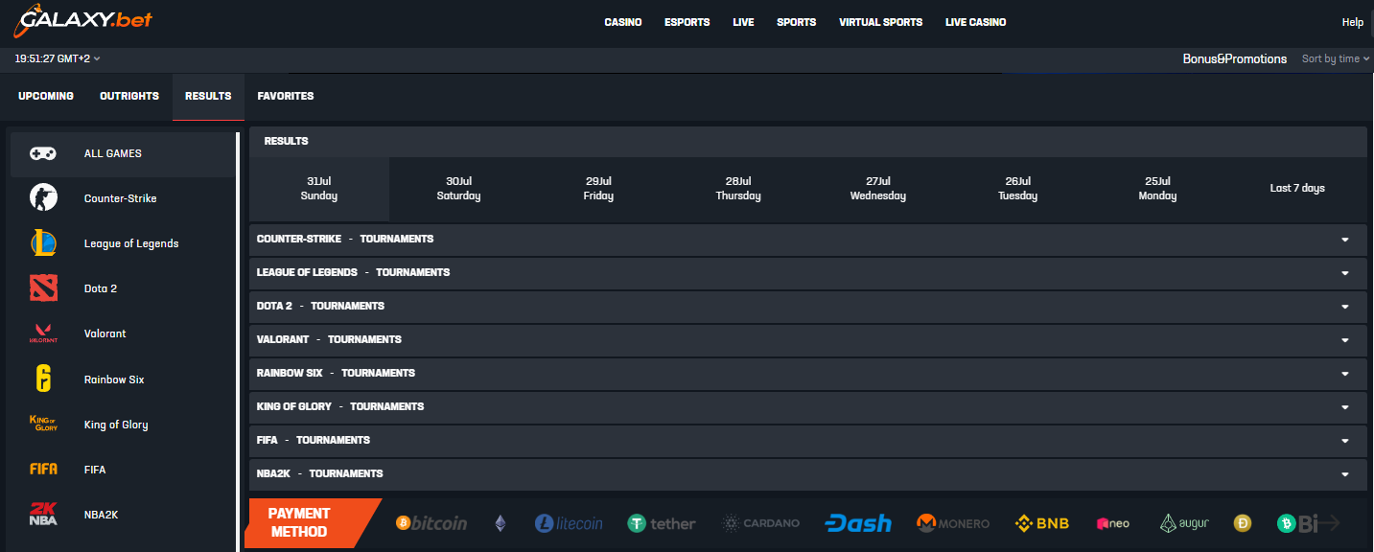Select 26 Jul Tuesday date tab
The width and height of the screenshot is (1374, 552).
(x=1017, y=189)
